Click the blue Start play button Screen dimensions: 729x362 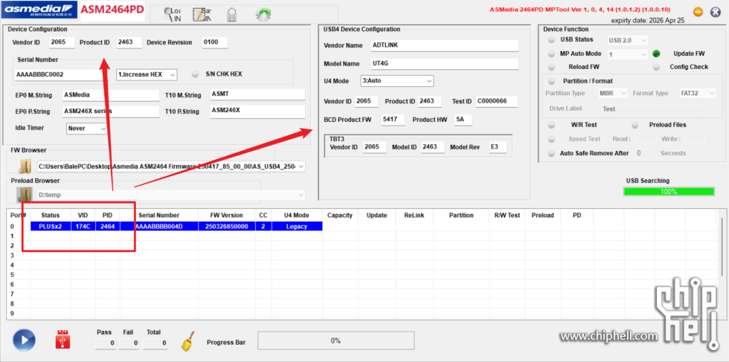(24, 340)
